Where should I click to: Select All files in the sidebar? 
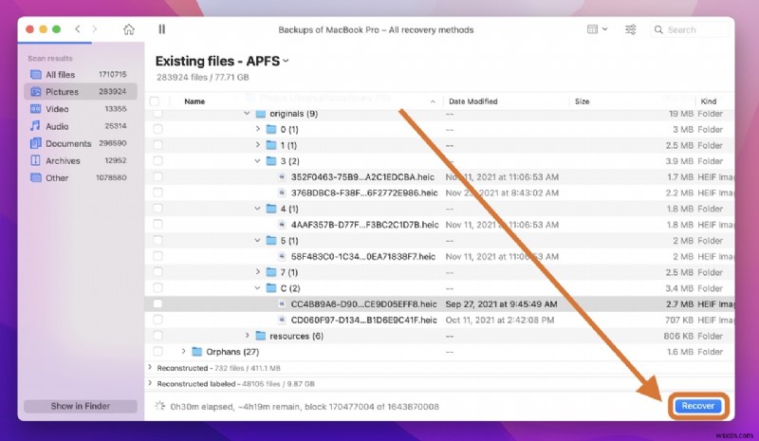tap(80, 75)
